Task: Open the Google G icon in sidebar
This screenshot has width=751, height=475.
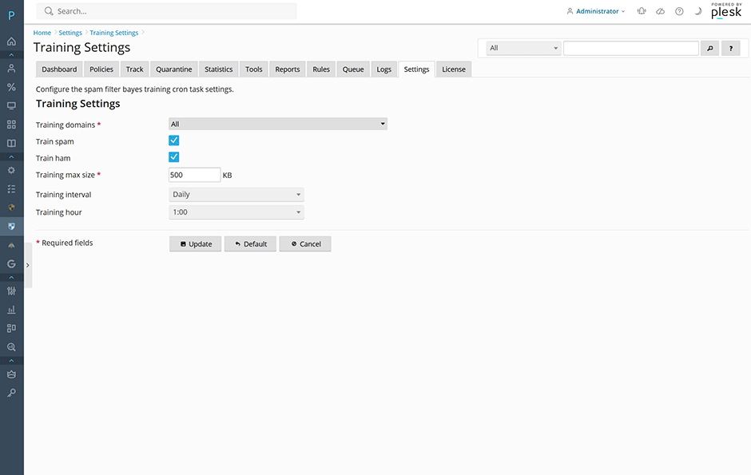Action: [x=11, y=263]
